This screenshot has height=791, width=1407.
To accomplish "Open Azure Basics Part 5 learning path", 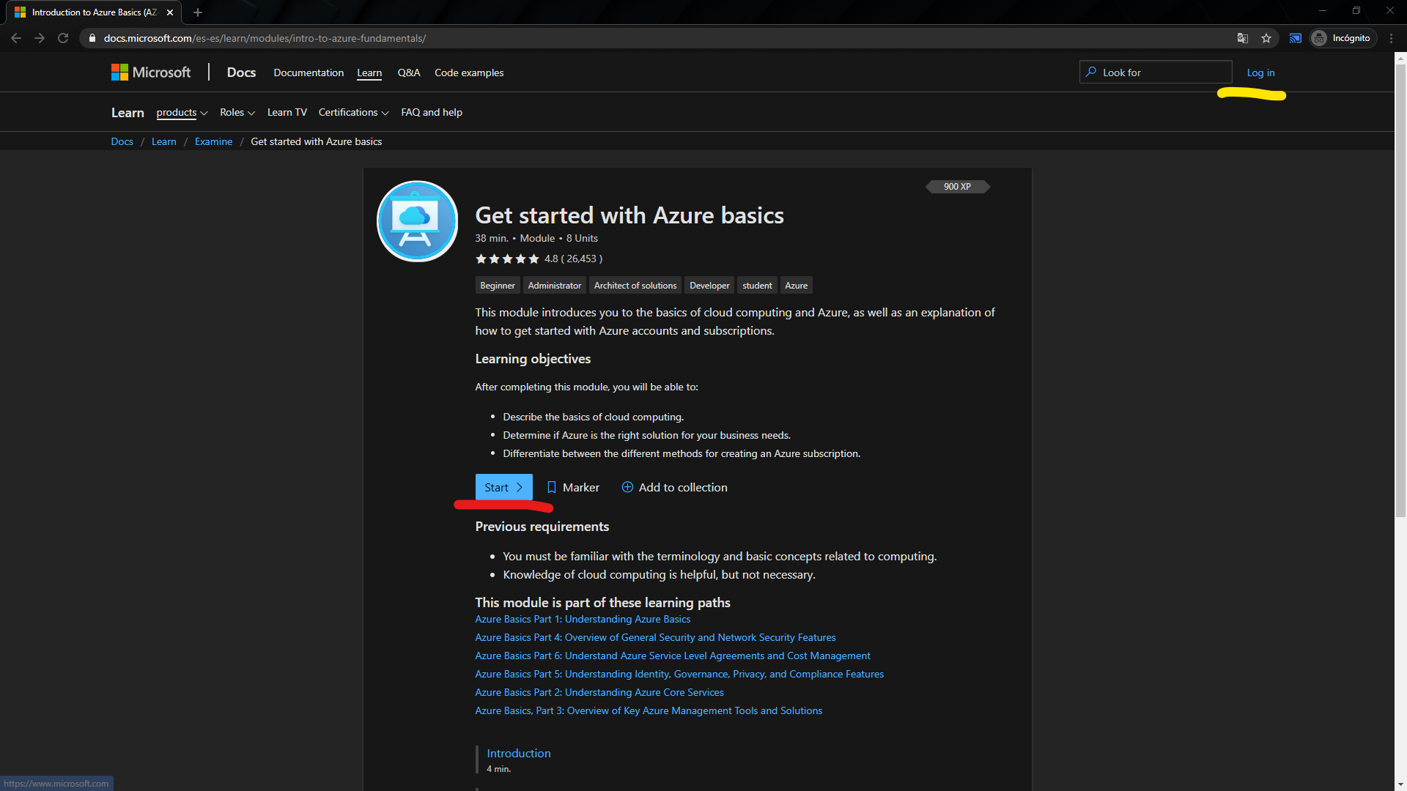I will 679,674.
